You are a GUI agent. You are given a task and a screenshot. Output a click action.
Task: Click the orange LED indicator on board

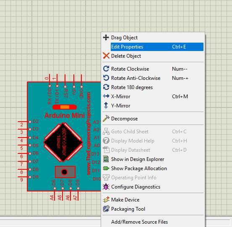click(x=65, y=107)
